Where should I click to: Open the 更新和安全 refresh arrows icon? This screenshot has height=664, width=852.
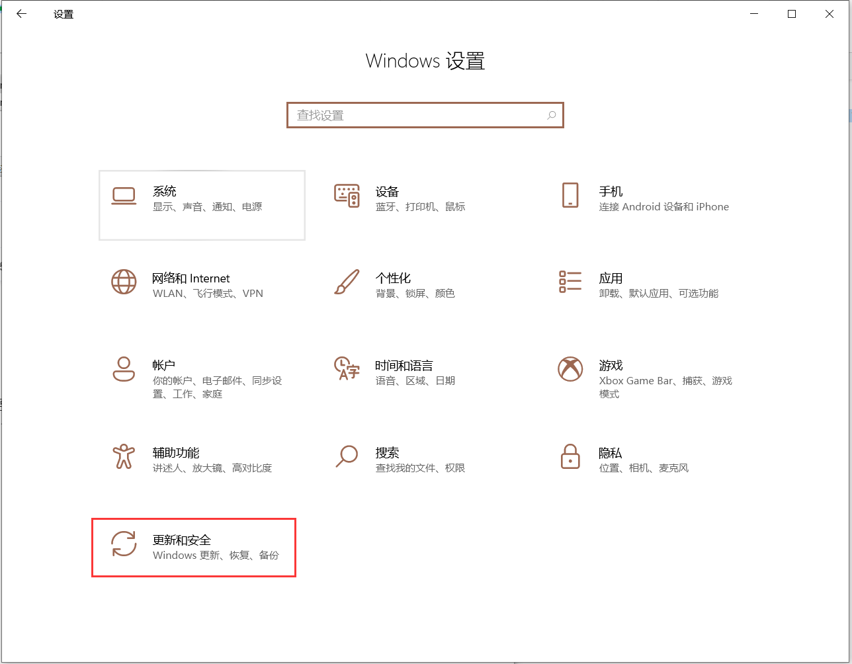point(124,544)
